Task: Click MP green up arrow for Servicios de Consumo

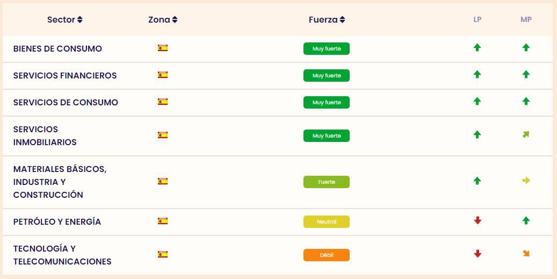Action: click(x=526, y=101)
